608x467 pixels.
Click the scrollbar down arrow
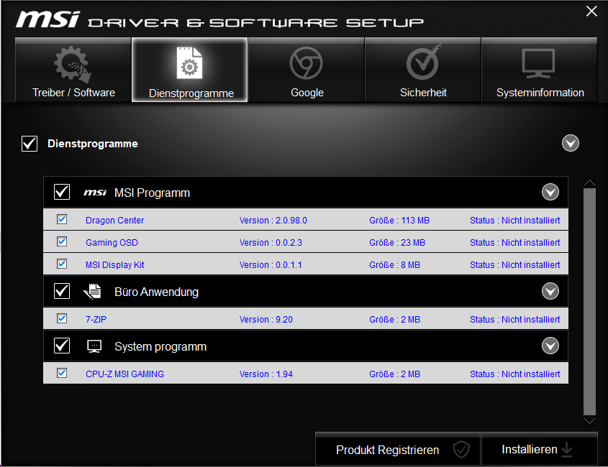point(589,421)
